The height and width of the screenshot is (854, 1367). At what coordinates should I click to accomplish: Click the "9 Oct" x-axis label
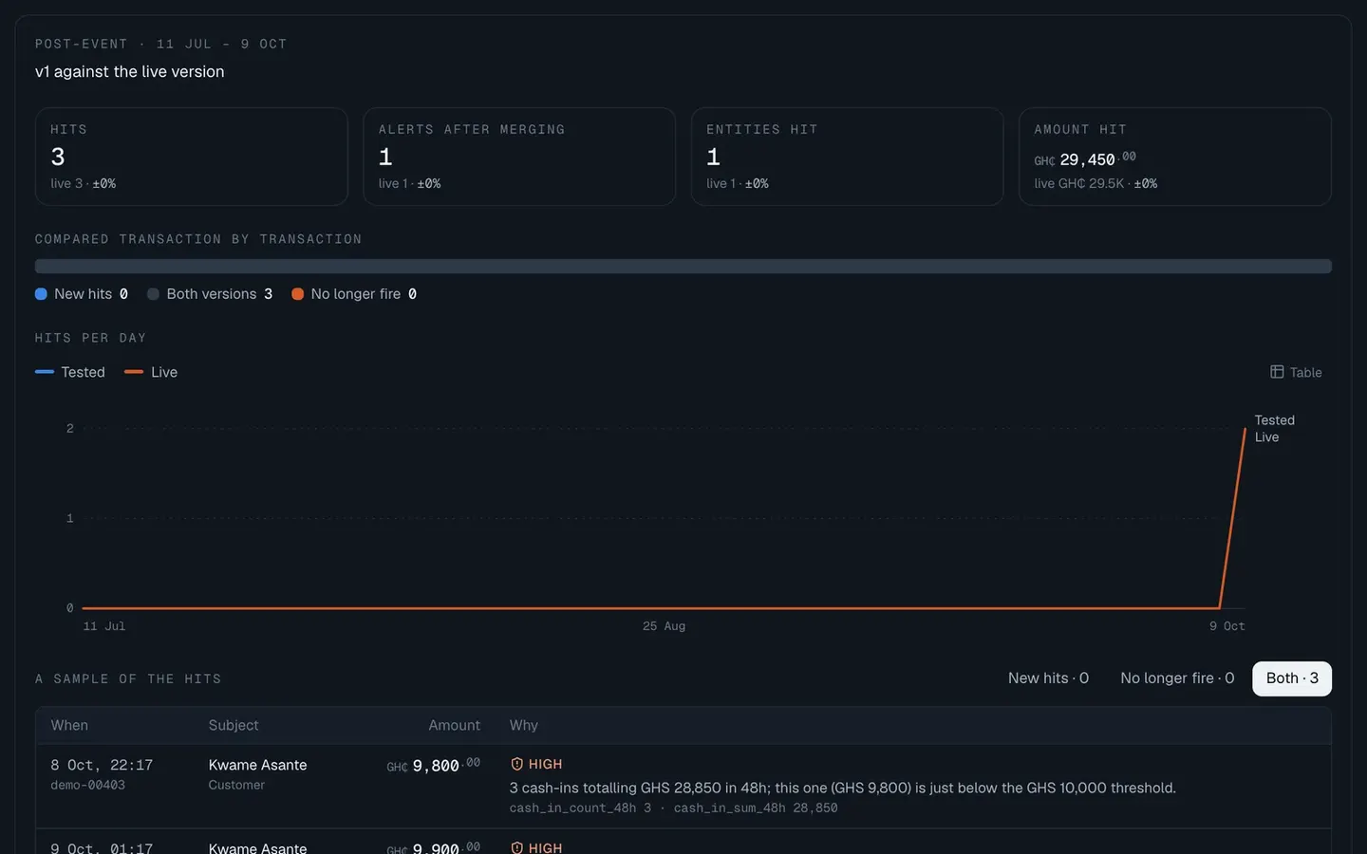click(x=1227, y=626)
